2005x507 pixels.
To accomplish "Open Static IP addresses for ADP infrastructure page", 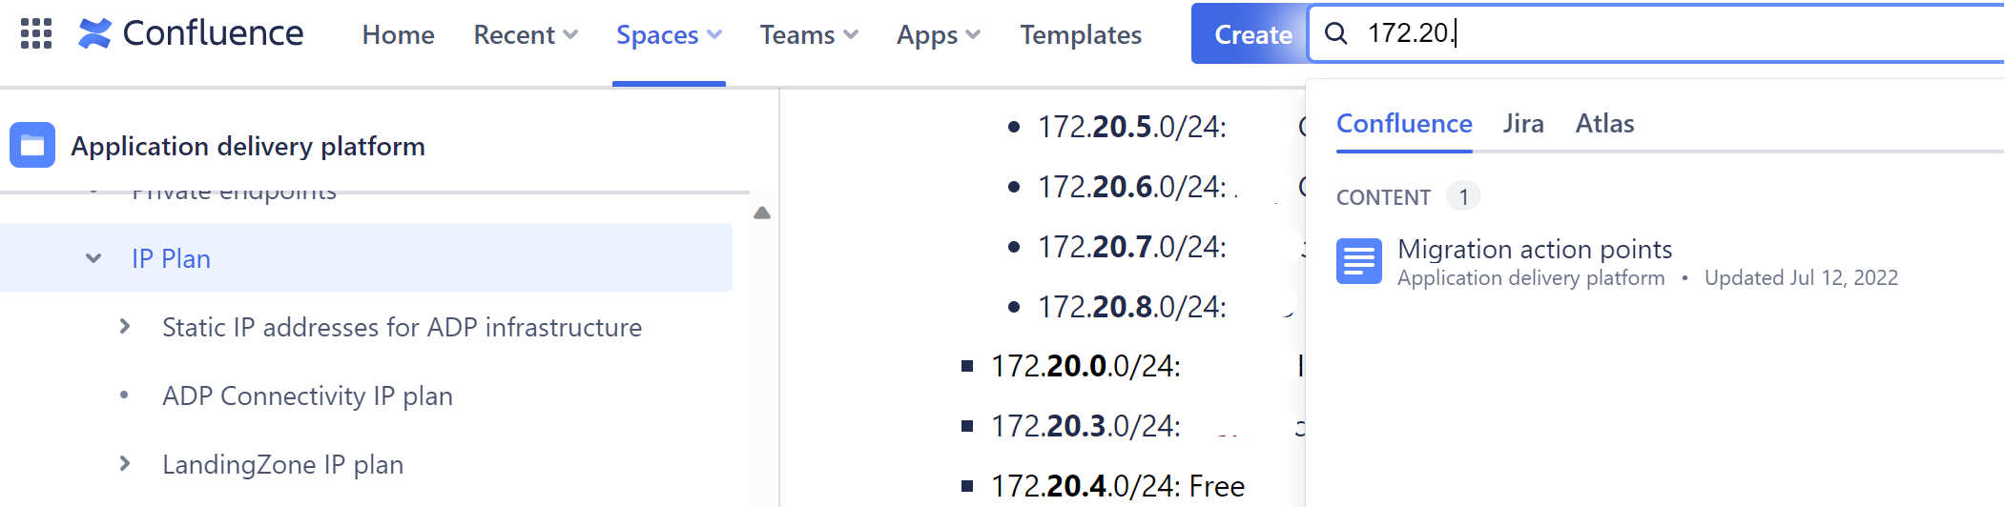I will 402,327.
